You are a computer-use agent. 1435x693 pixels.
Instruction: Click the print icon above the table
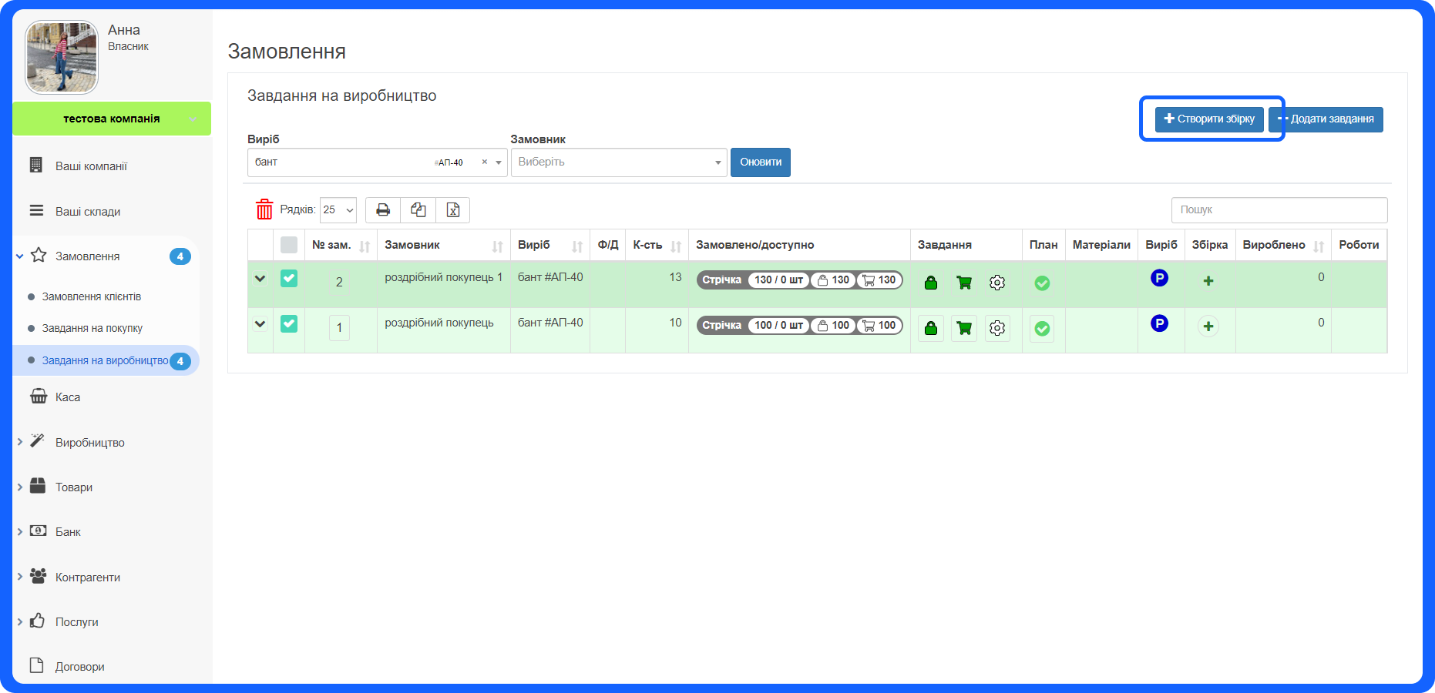tap(383, 210)
